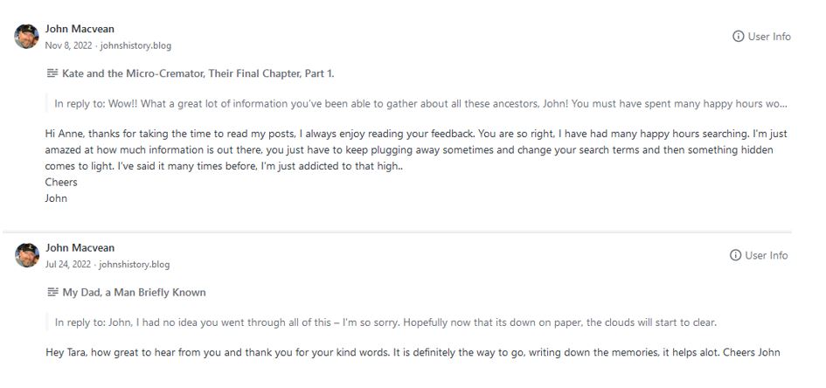Open the "My Dad, a Man Briefly Known" post
The width and height of the screenshot is (826, 388).
click(135, 292)
